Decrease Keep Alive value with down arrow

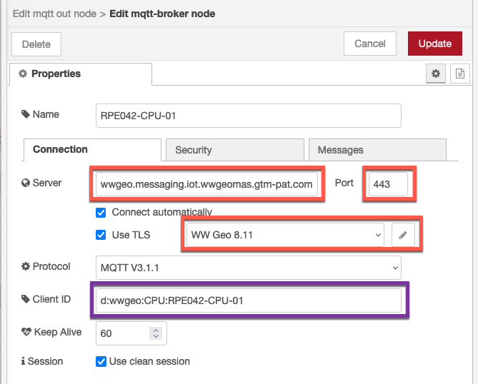pos(156,336)
